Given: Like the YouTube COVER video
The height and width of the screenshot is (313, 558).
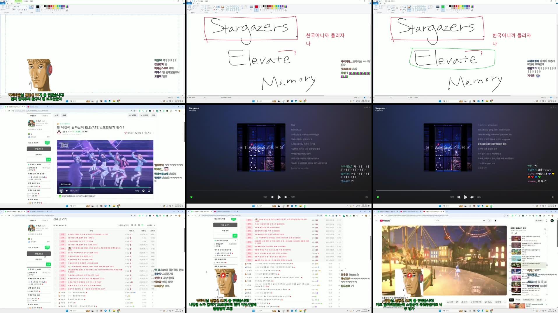Looking at the screenshot, I should coord(450,302).
